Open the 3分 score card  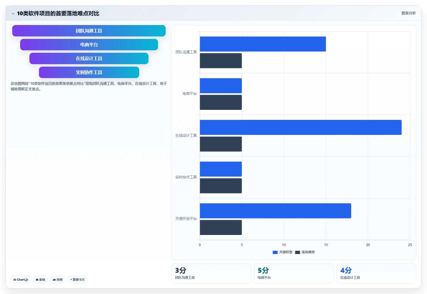point(211,273)
